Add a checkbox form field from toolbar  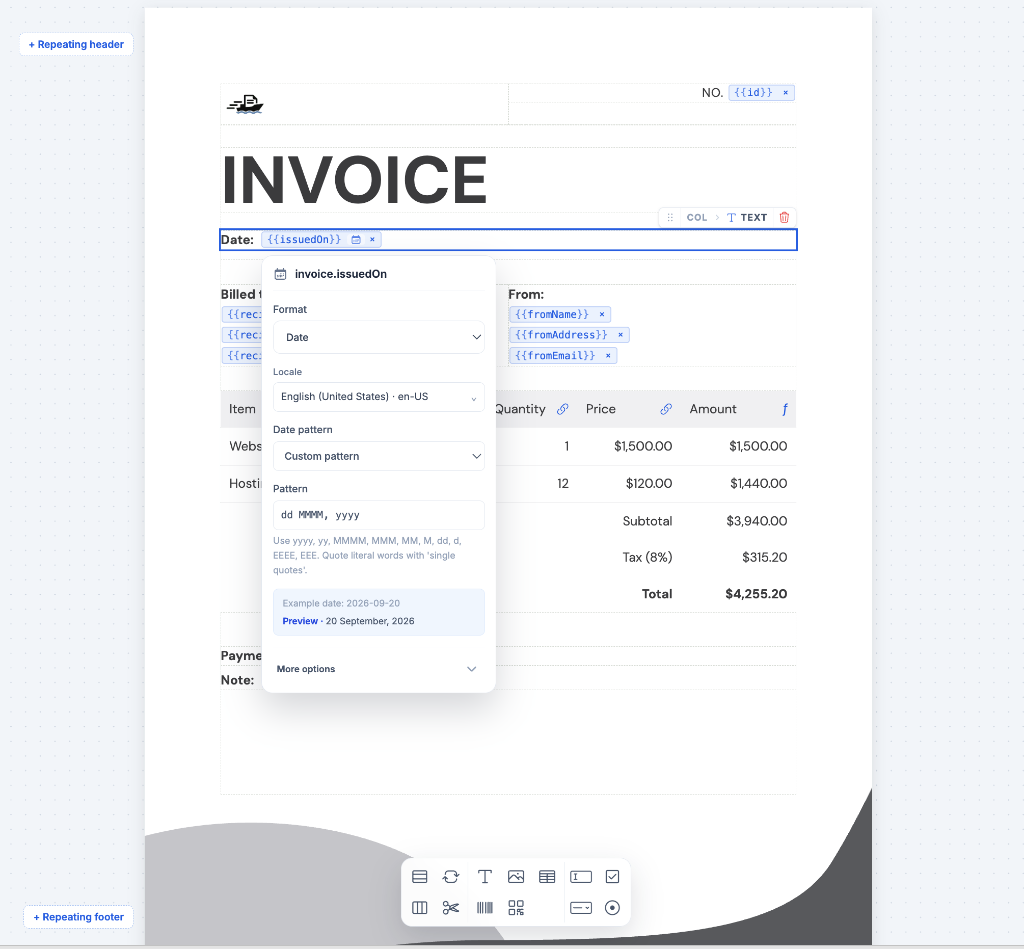tap(612, 877)
